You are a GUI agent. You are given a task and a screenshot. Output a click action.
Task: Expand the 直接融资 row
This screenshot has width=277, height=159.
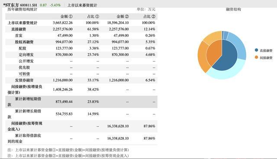click(81, 29)
